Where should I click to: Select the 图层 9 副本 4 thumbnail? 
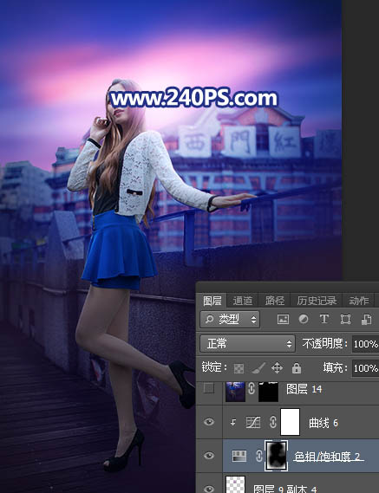[x=235, y=484]
